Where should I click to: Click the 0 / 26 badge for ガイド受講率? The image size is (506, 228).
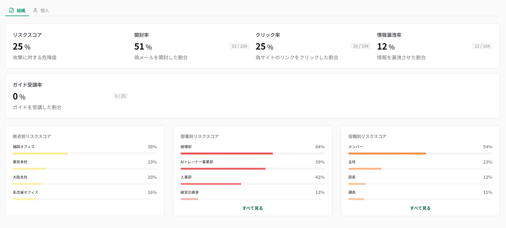pos(120,96)
